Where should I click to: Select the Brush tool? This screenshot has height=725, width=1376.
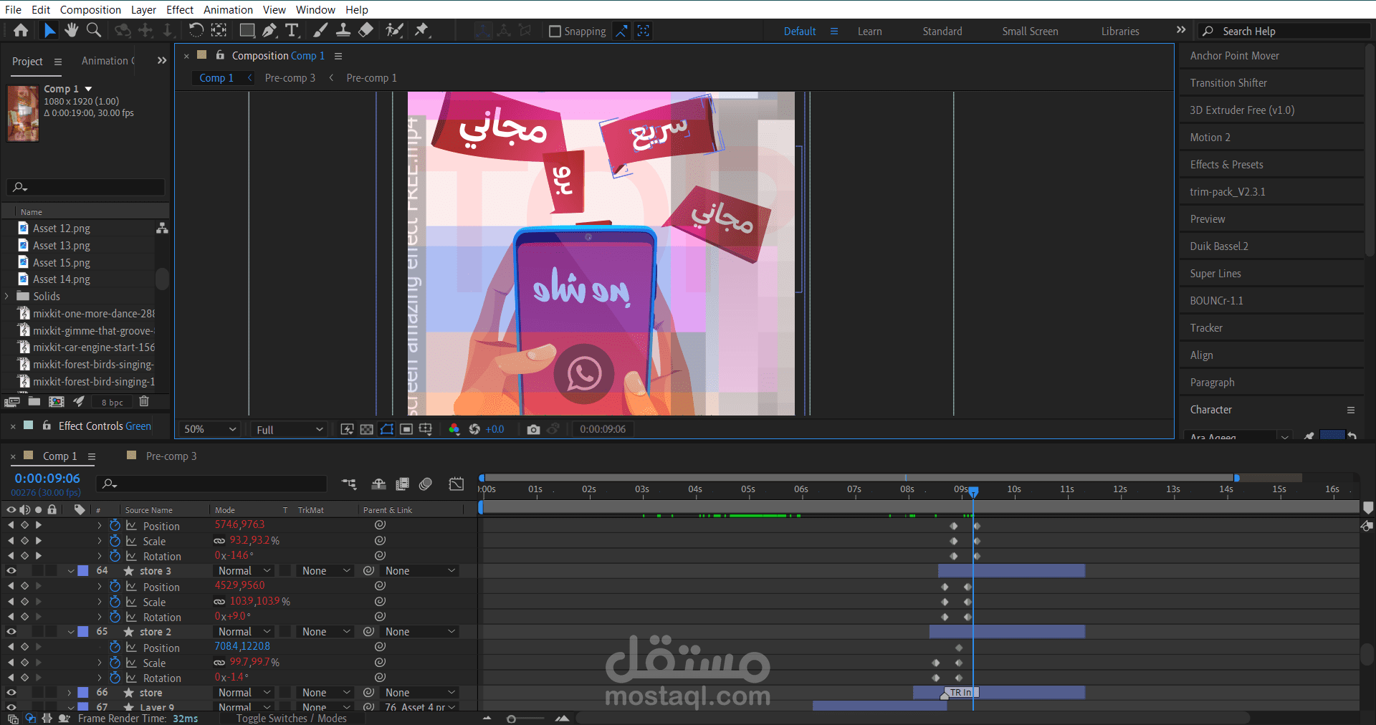320,30
